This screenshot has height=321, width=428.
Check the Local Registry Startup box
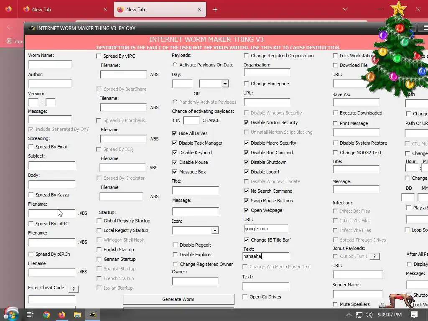tap(99, 230)
